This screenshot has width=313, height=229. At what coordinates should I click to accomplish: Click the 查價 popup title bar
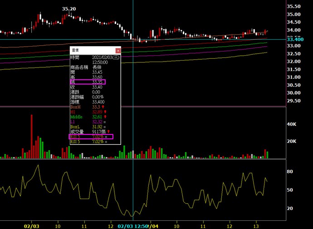click(x=91, y=51)
